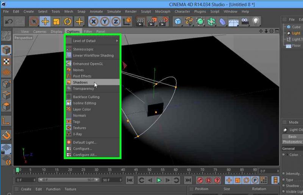This screenshot has height=195, width=303.
Task: Toggle snapping with the magnet icon
Action: pos(6,135)
